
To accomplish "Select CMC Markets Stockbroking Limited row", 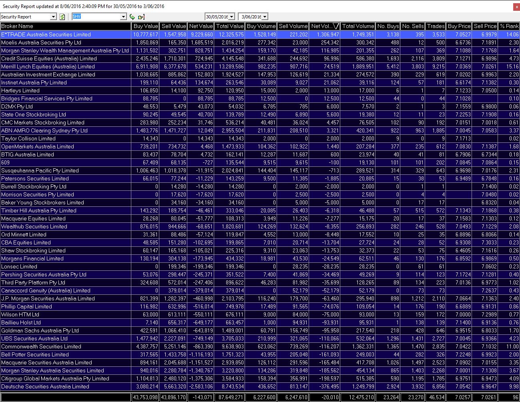I will pos(260,122).
